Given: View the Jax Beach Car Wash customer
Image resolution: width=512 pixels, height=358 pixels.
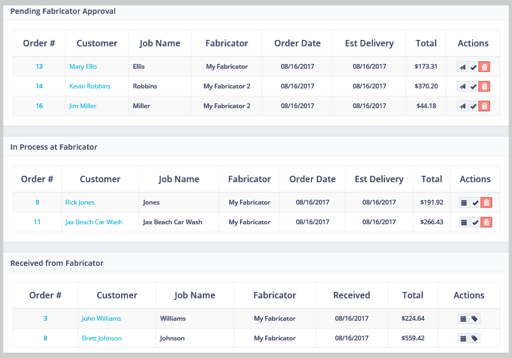Looking at the screenshot, I should click(x=94, y=222).
